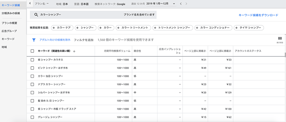Check the グレージュ シャンプー row

32,117
